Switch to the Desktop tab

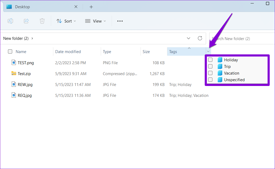click(23, 7)
